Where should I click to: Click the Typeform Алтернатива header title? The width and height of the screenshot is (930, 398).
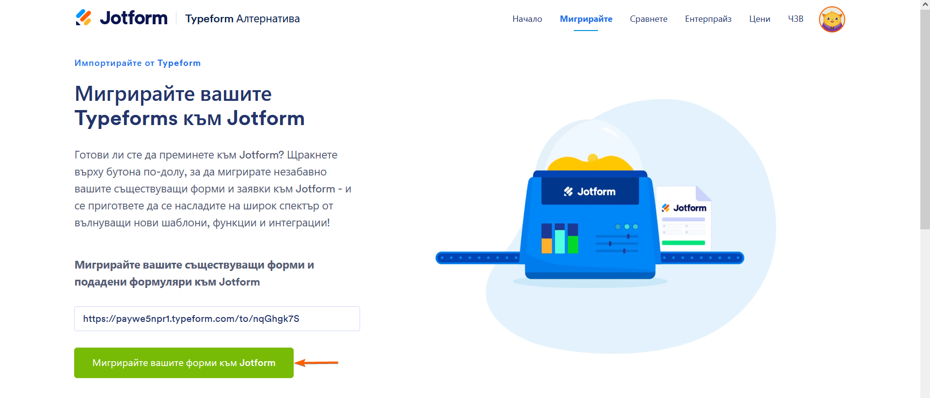click(x=242, y=19)
